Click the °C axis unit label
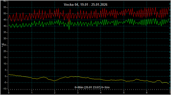 coord(3,45)
